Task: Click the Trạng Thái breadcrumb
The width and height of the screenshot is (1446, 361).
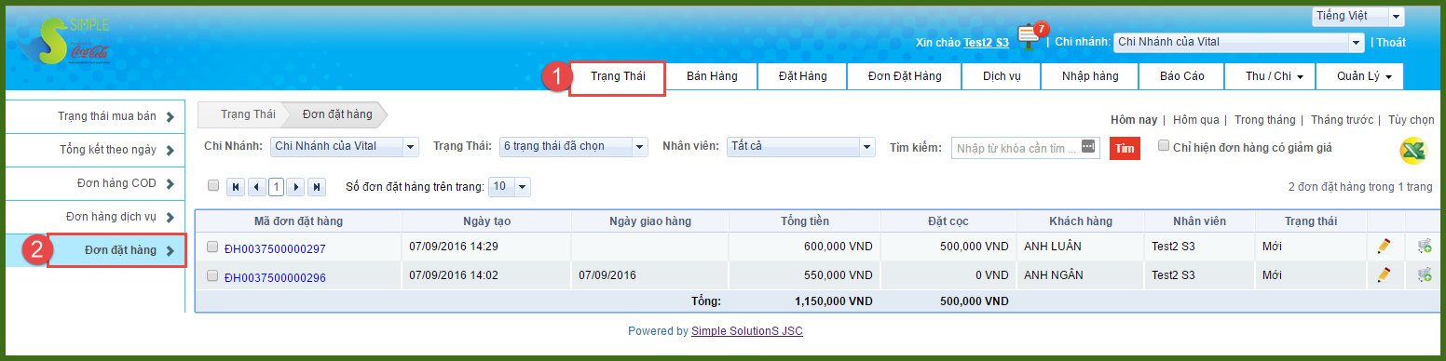Action: (248, 114)
